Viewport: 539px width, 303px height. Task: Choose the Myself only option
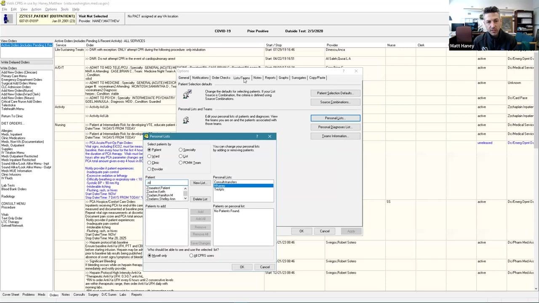pyautogui.click(x=149, y=255)
